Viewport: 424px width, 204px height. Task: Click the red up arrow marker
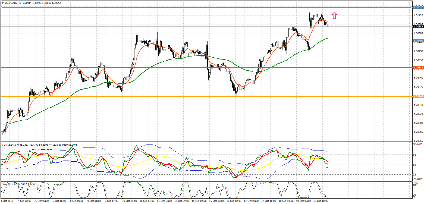click(x=334, y=15)
